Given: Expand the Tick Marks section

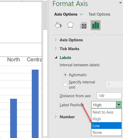Looking at the screenshot, I should coord(56,49).
